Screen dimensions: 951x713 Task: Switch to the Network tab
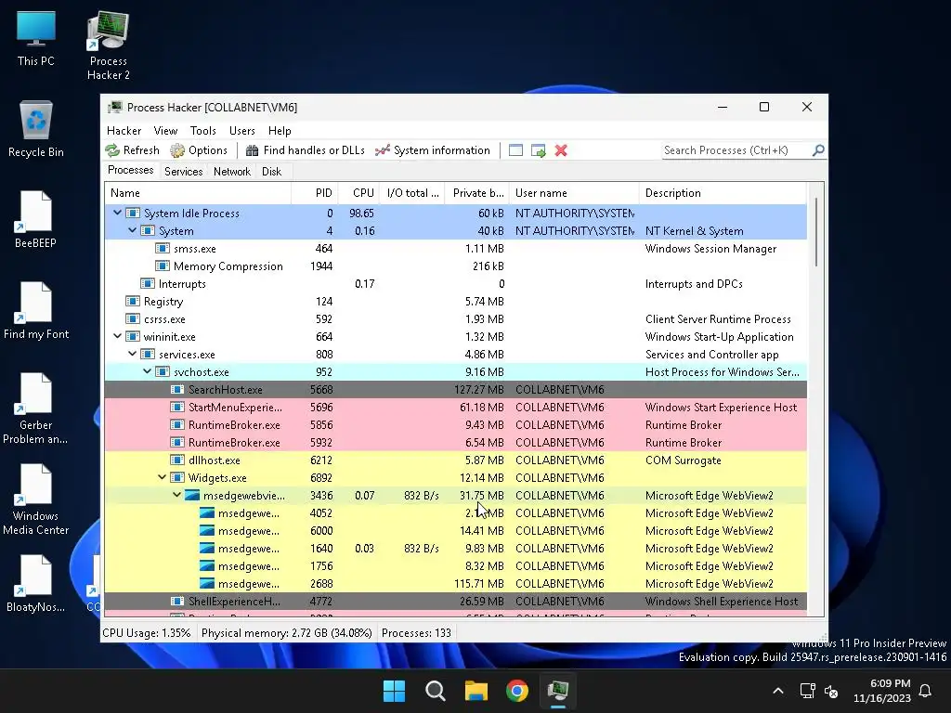pos(231,172)
